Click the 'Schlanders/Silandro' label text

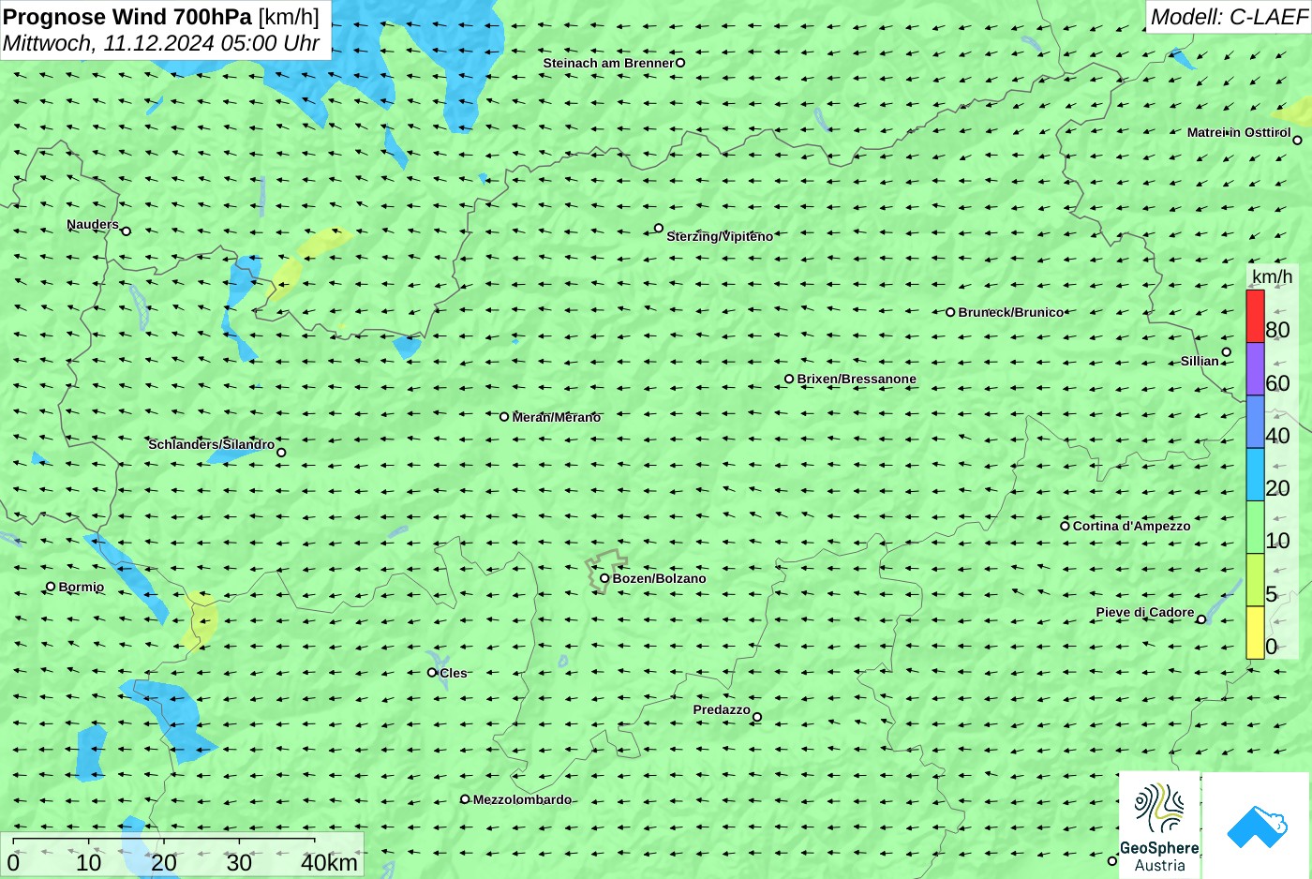(212, 444)
